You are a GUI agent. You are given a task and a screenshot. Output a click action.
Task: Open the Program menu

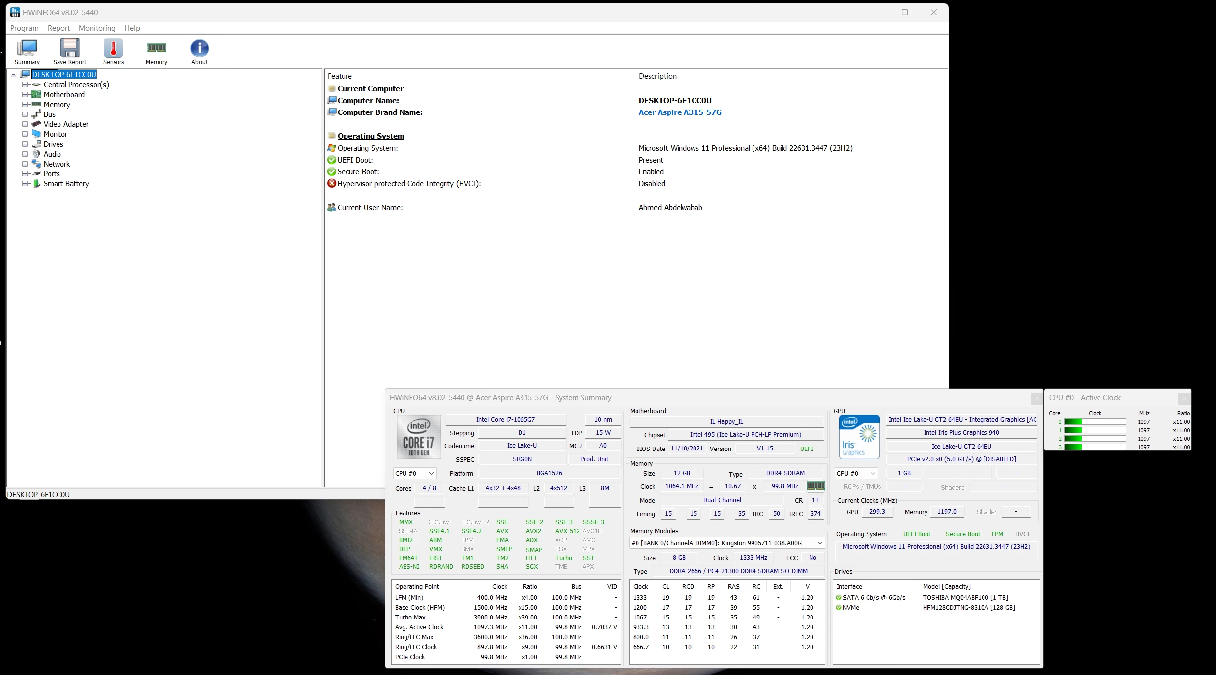click(x=24, y=28)
